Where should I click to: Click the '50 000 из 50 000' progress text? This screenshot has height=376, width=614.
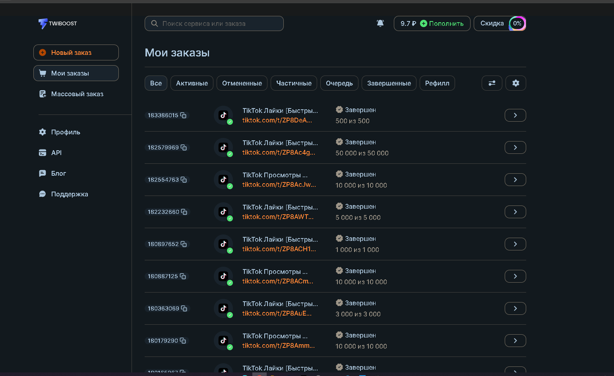coord(362,153)
